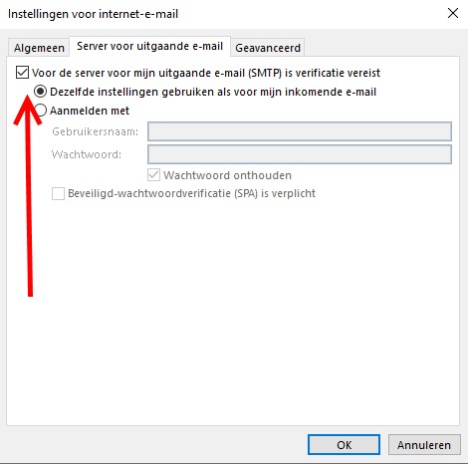The width and height of the screenshot is (468, 464).
Task: Click the red arrow annotation head
Action: 27,110
